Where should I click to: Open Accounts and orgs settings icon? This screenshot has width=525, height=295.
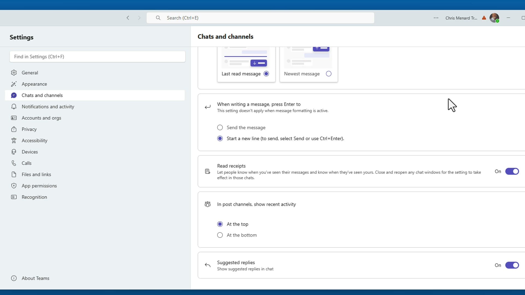[x=14, y=118]
